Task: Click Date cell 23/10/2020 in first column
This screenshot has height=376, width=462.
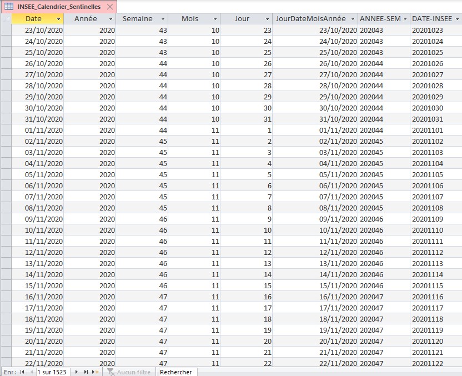Action: [37, 30]
